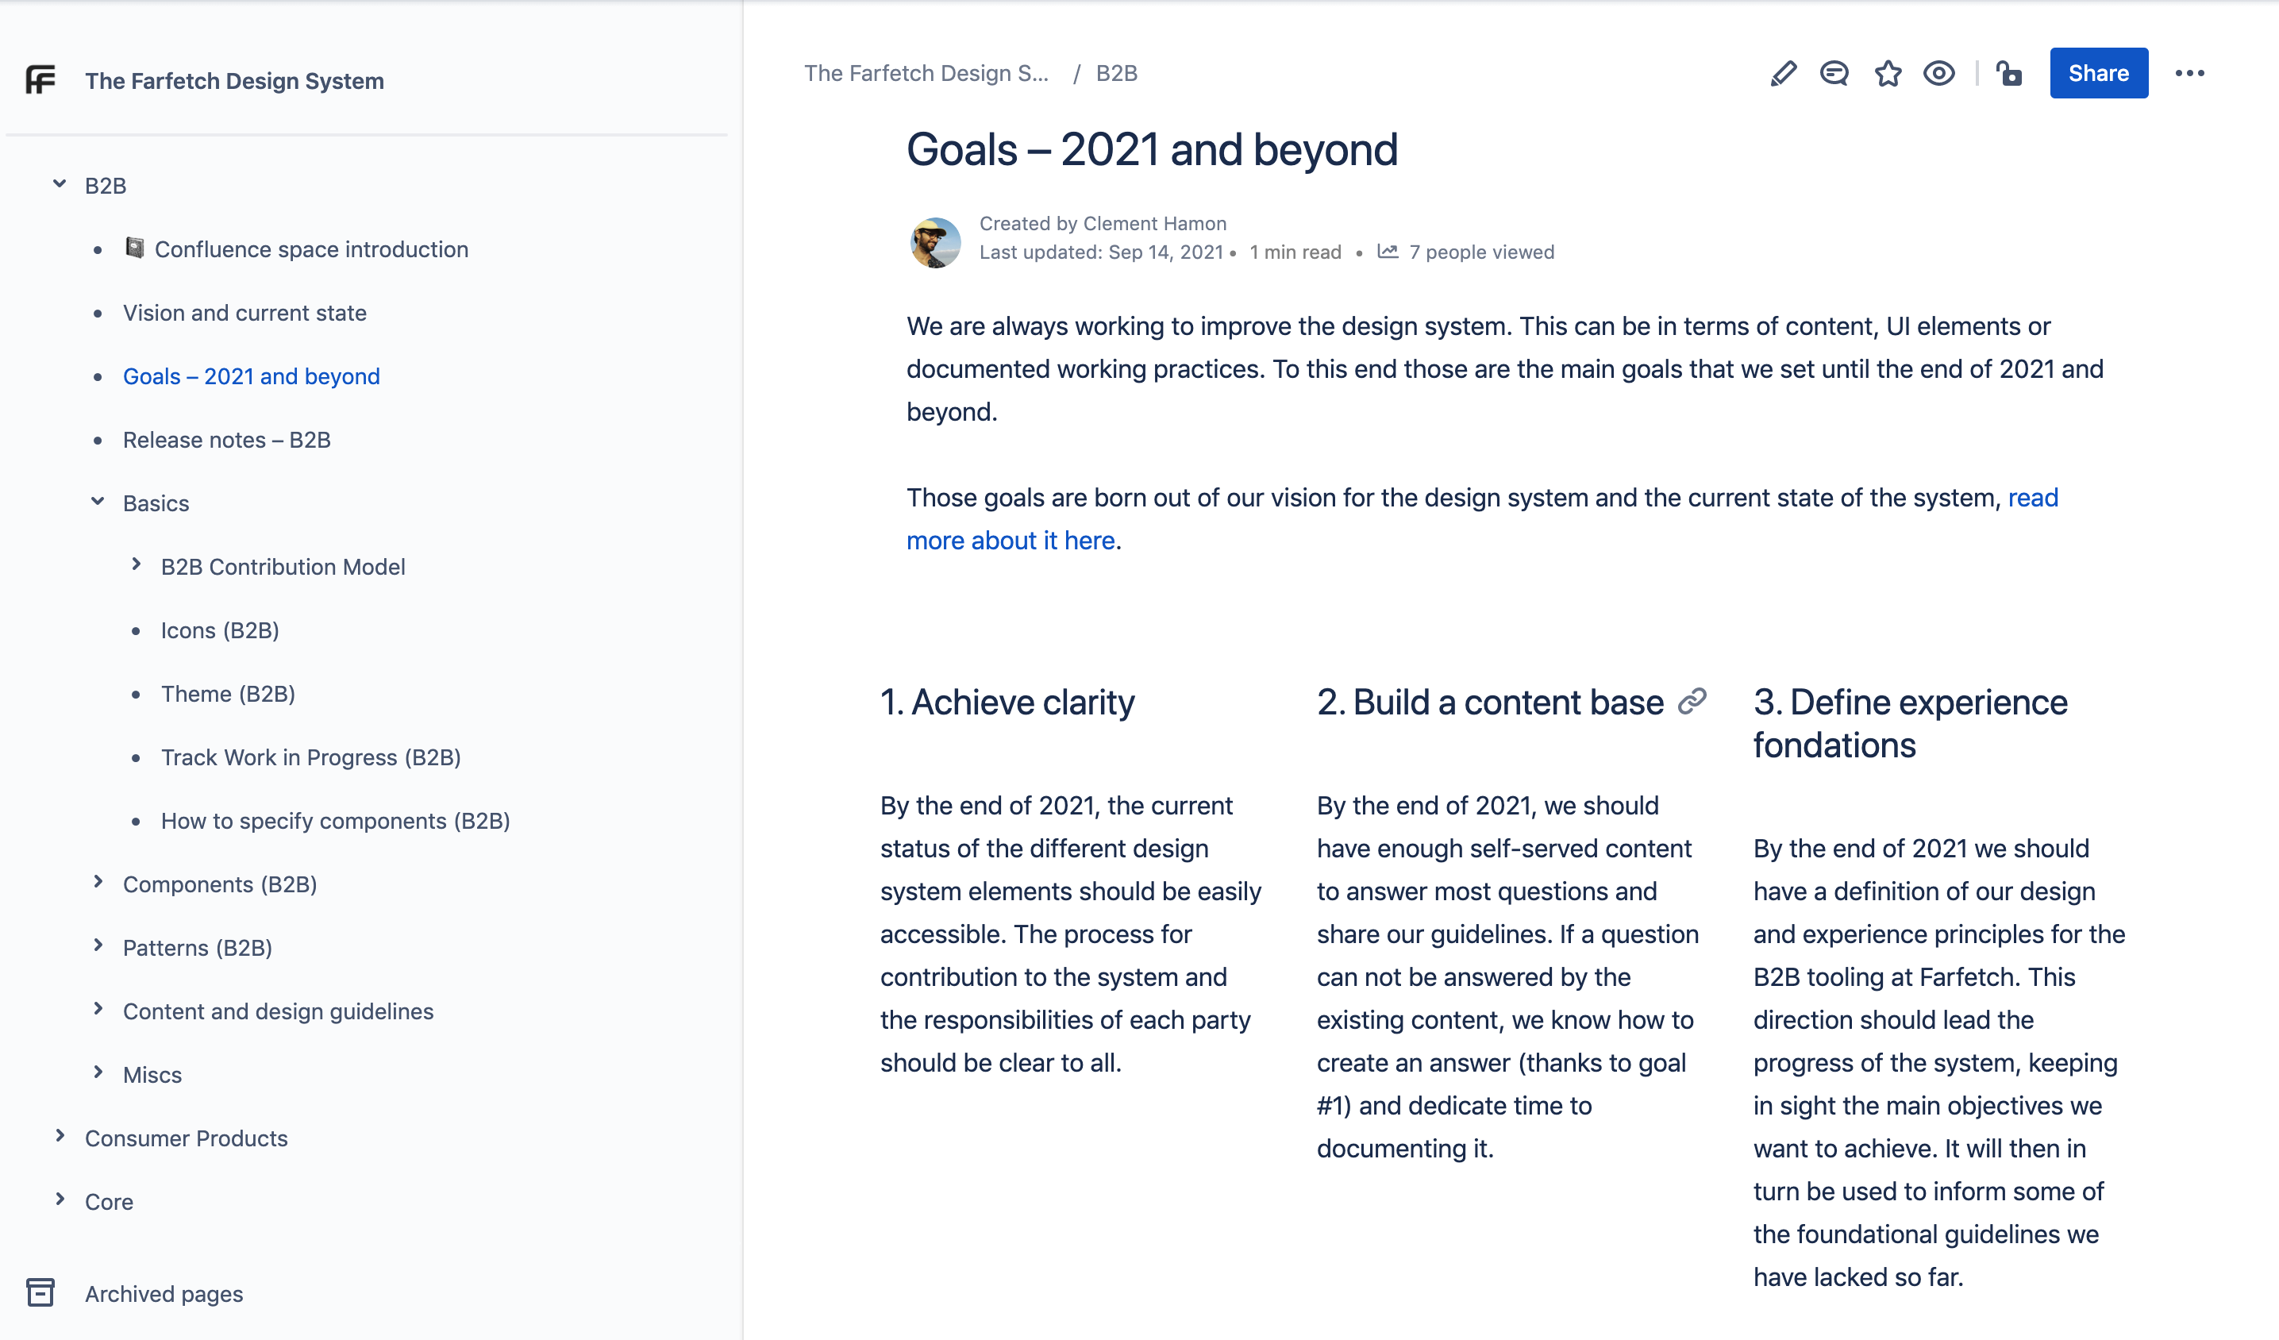Open the more actions ellipsis menu
The width and height of the screenshot is (2279, 1340).
(x=2189, y=73)
